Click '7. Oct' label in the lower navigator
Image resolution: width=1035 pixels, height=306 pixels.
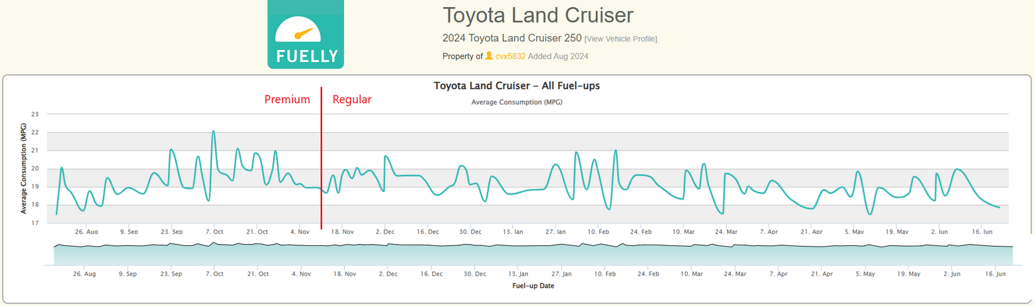coord(215,274)
